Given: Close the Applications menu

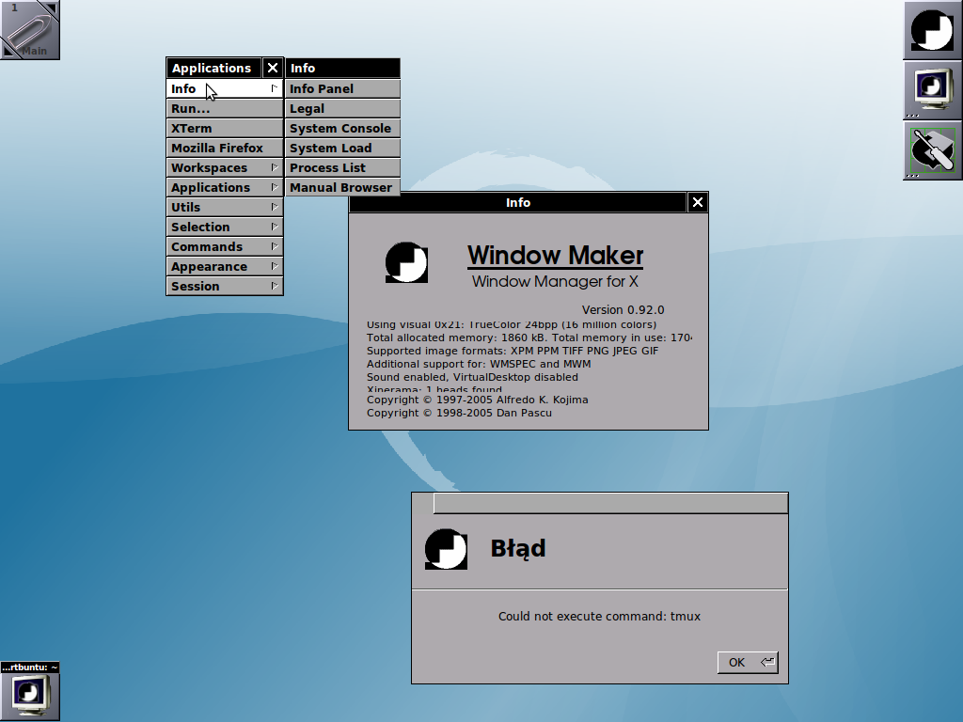Looking at the screenshot, I should (x=273, y=68).
